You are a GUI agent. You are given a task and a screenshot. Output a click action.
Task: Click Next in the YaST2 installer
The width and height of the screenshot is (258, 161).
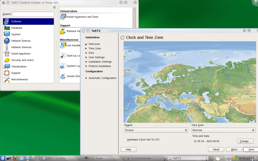click(251, 150)
